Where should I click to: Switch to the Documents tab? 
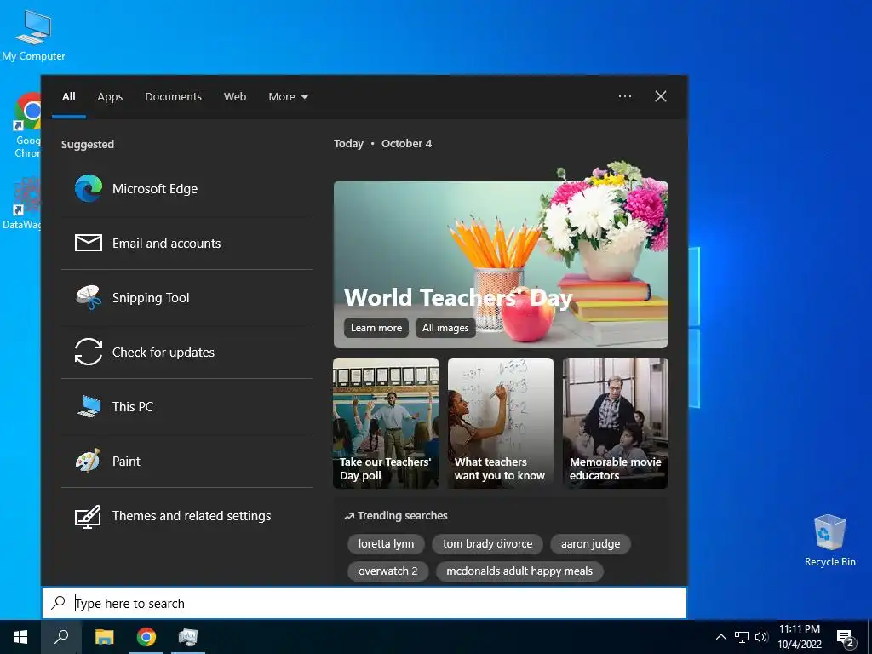tap(173, 97)
